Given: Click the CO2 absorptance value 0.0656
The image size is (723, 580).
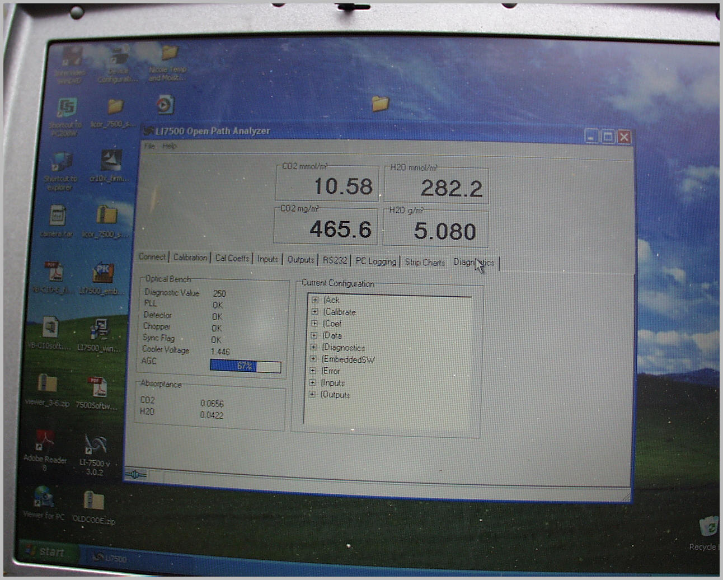Looking at the screenshot, I should pyautogui.click(x=212, y=403).
